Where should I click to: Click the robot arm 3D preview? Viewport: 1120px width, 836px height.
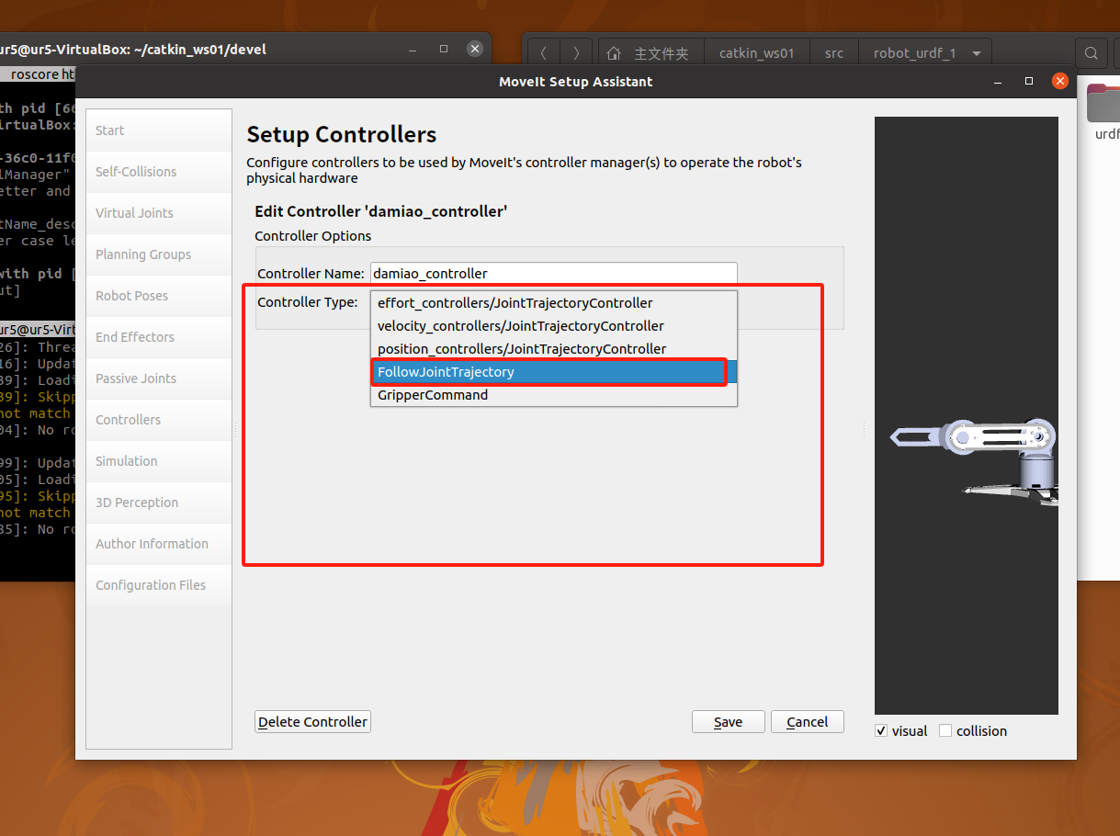tap(966, 415)
